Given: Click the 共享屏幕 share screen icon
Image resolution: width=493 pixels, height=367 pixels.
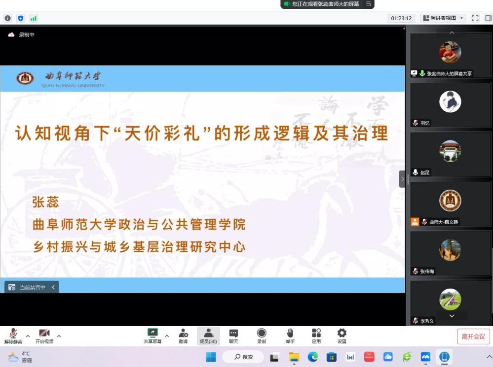Looking at the screenshot, I should 152,335.
